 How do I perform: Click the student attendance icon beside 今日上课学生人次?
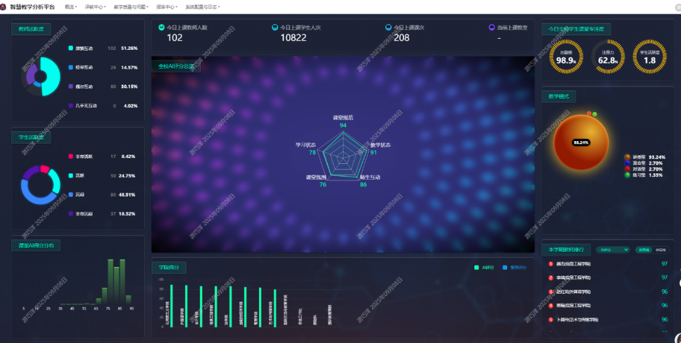pos(274,28)
